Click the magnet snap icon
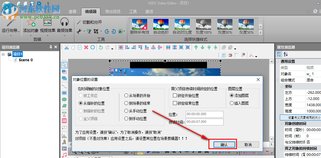Image resolution: width=321 pixels, height=158 pixels. (230, 55)
